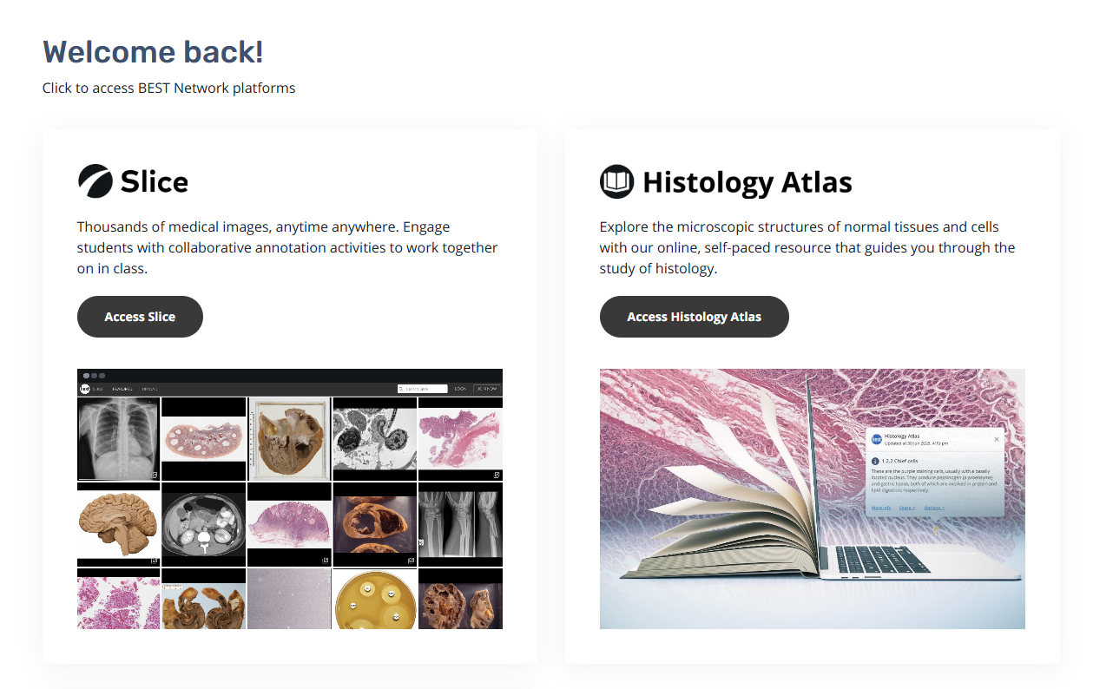Click the info icon beside 1.2.2 Chief cells
The image size is (1113, 689).
pyautogui.click(x=875, y=461)
